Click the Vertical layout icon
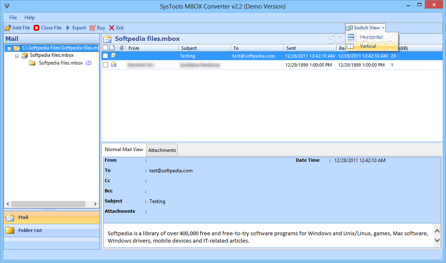 (x=350, y=46)
